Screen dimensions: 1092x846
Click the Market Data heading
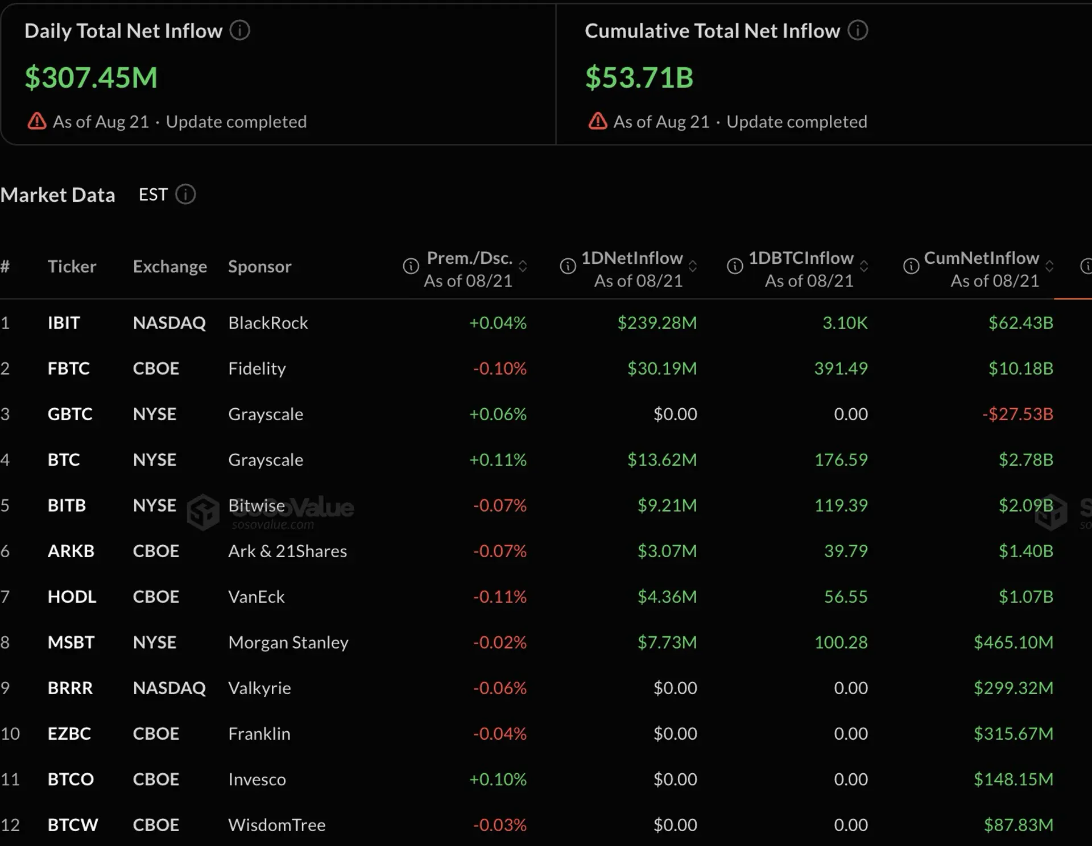57,195
